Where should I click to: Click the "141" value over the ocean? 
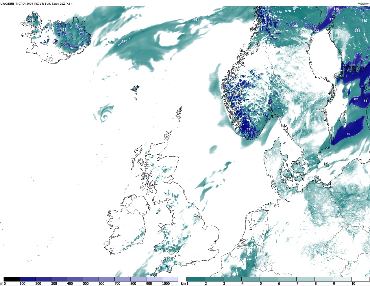[x=196, y=20]
